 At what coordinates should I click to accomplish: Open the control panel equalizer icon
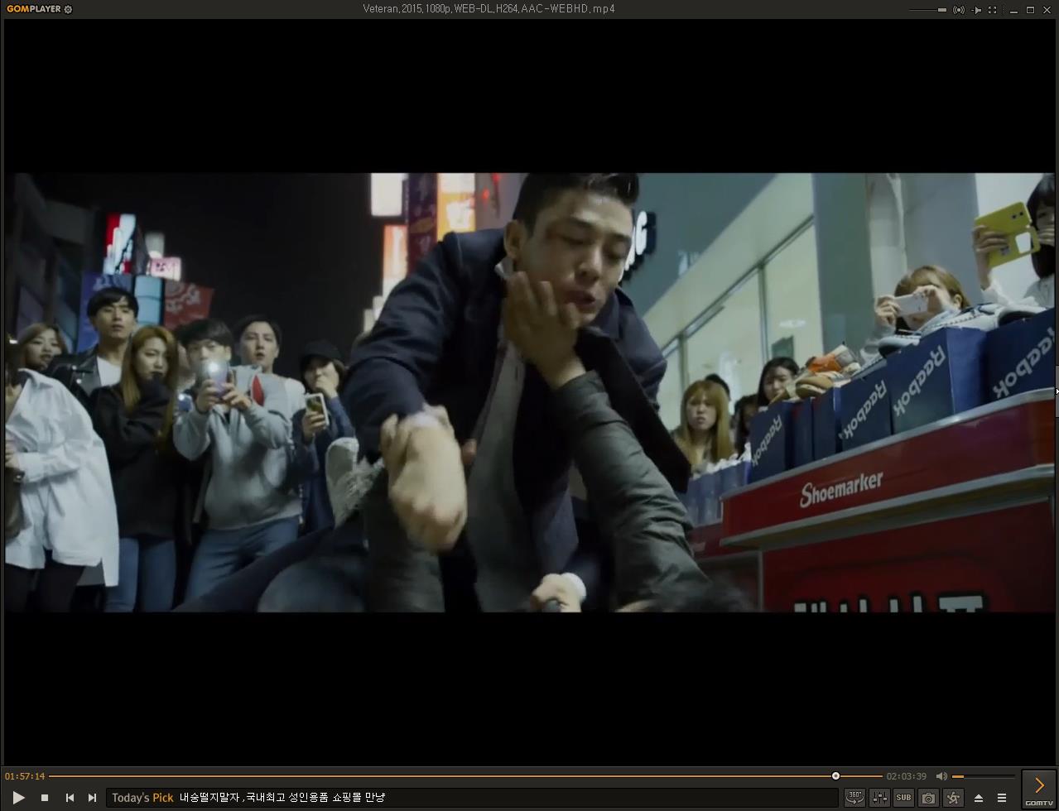pyautogui.click(x=879, y=798)
